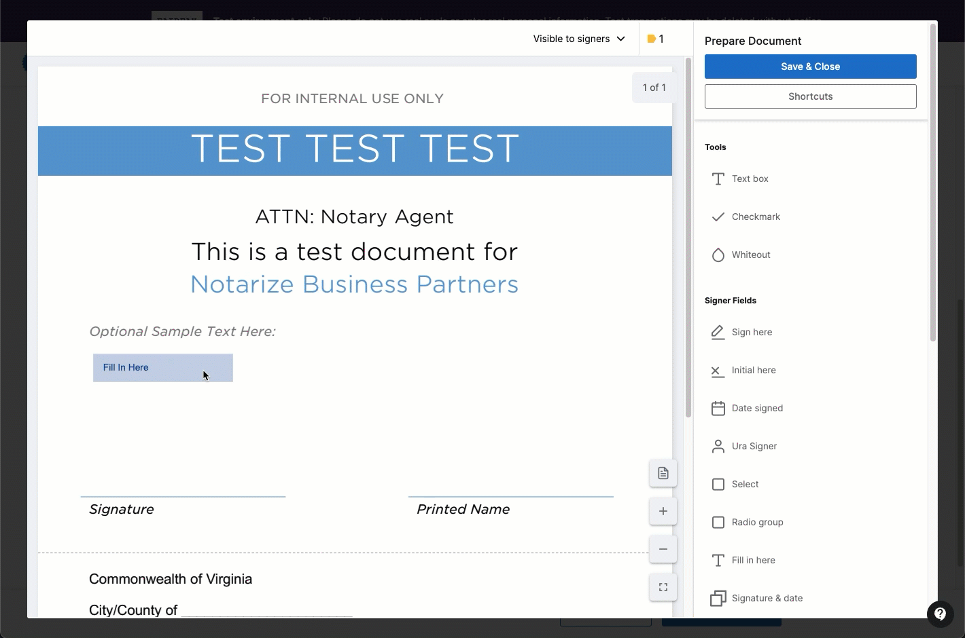Click the Checkmark label
This screenshot has height=638, width=965.
(756, 217)
